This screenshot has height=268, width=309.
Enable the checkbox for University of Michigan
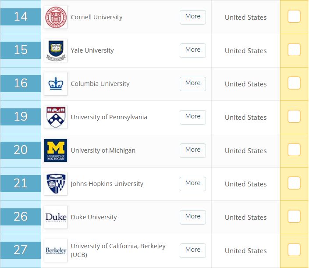click(x=294, y=150)
